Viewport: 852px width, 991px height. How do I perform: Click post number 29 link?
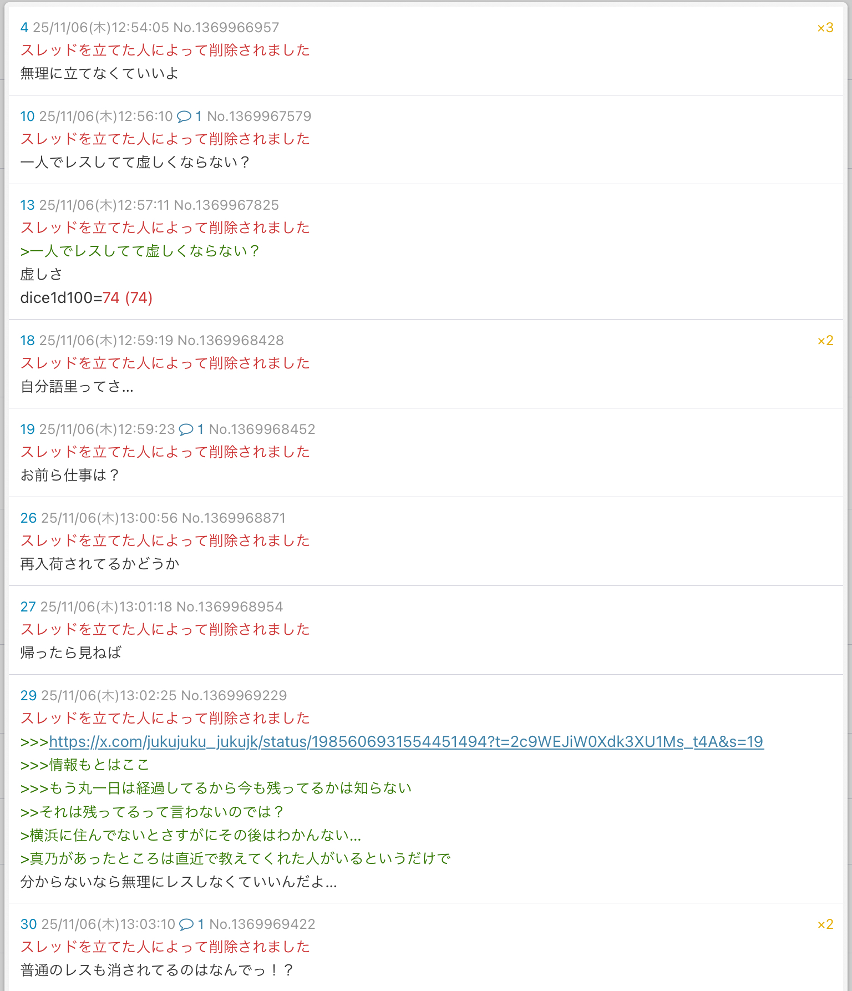click(28, 696)
